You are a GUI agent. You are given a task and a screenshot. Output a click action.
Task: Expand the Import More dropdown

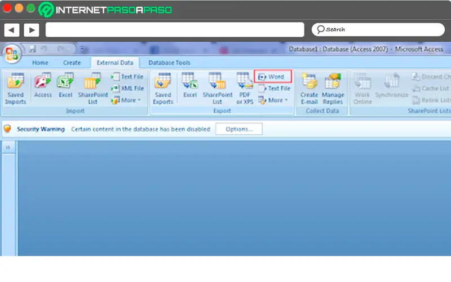coord(126,100)
